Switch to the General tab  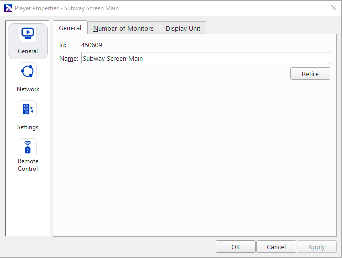pos(70,28)
